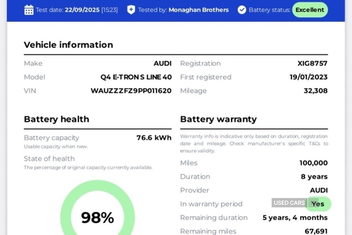Viewport: 352px width, 235px height.
Task: Click the Battery warranty heading
Action: [x=218, y=119]
